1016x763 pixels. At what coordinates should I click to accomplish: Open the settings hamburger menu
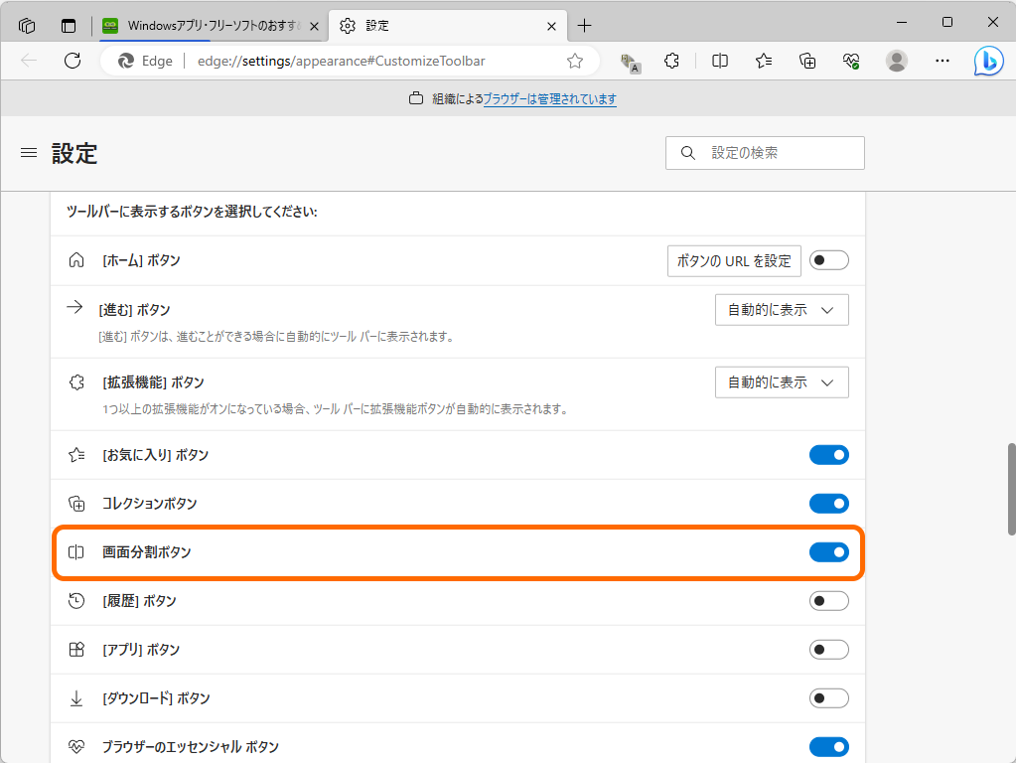coord(29,153)
